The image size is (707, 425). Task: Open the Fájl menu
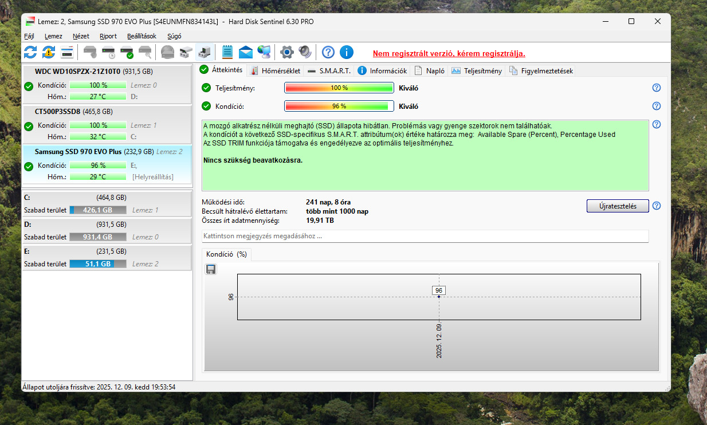click(x=29, y=36)
